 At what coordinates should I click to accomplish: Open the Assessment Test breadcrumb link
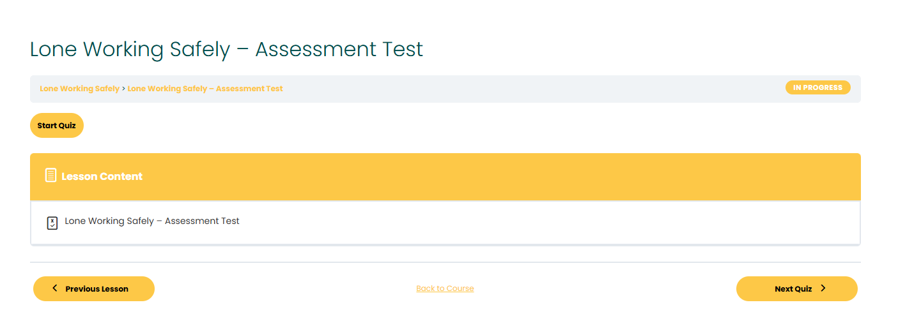[x=205, y=89]
